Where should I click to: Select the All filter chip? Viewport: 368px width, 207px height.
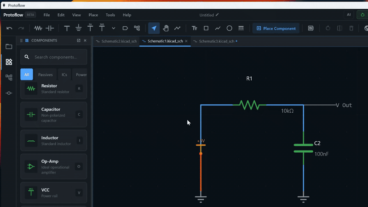point(27,75)
